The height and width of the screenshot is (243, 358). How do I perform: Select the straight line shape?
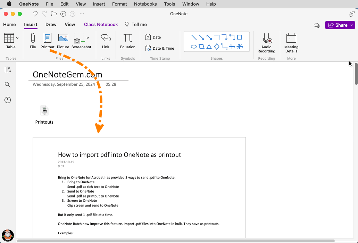[194, 37]
